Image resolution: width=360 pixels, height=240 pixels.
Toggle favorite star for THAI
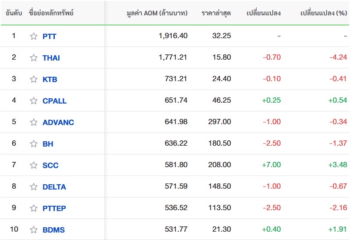pyautogui.click(x=34, y=58)
